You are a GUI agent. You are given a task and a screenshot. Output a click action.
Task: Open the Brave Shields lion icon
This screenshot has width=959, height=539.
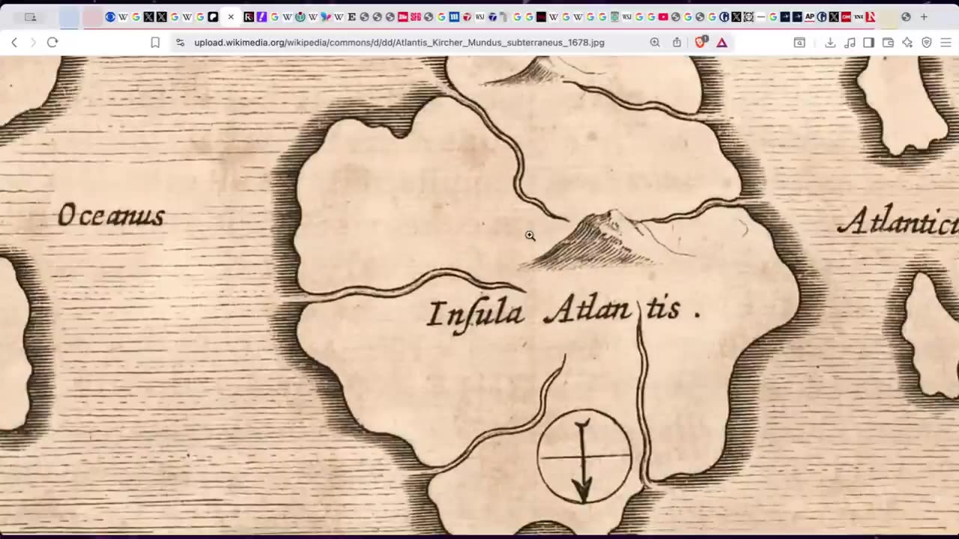coord(701,43)
